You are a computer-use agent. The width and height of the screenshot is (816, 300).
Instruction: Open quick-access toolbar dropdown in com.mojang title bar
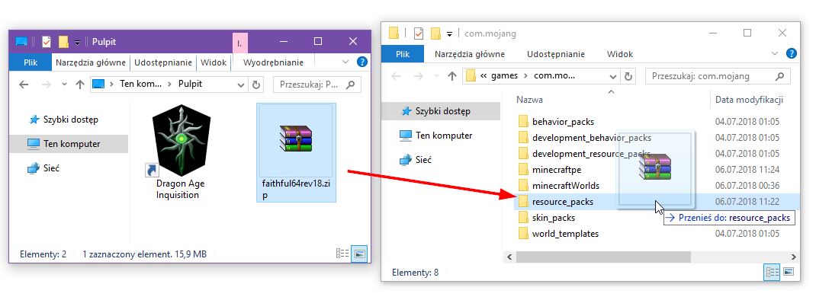pyautogui.click(x=449, y=34)
